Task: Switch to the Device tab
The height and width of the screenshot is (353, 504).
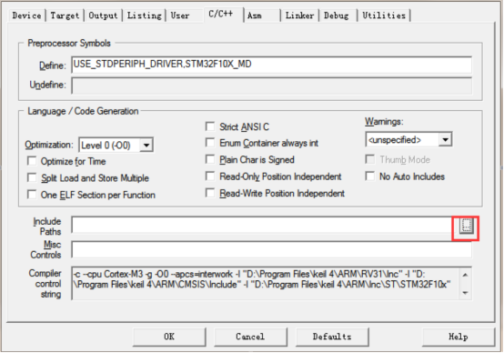Action: (26, 15)
